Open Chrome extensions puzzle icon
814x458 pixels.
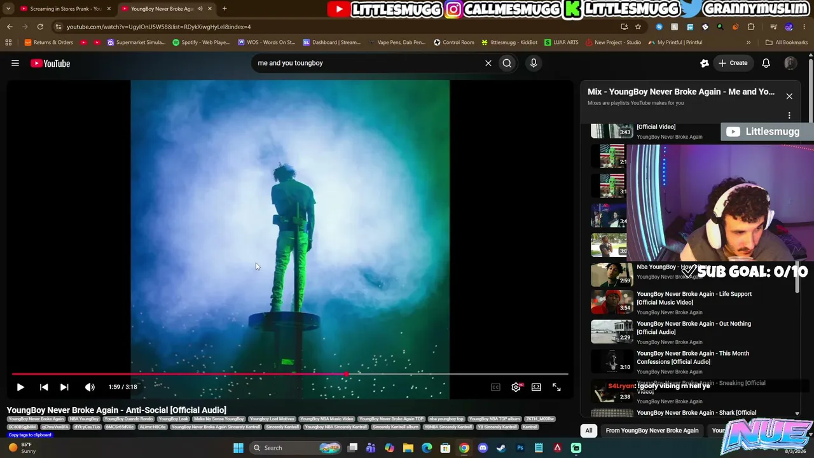tap(751, 27)
